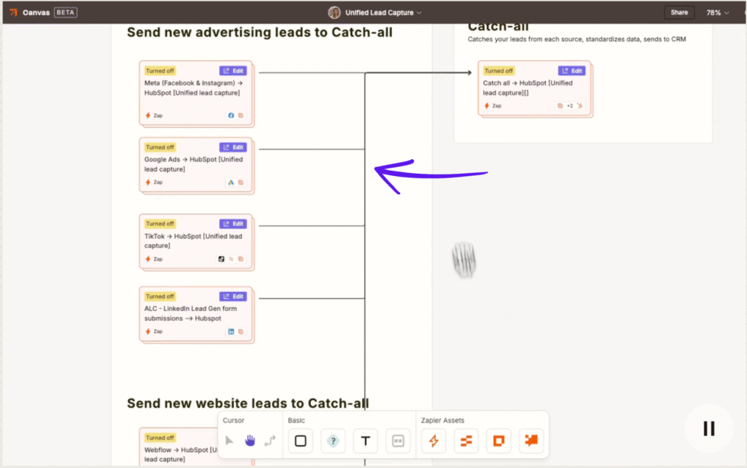Toggle Turned off badge on TikTok Zap card
Screen dimensions: 747x468
click(160, 223)
